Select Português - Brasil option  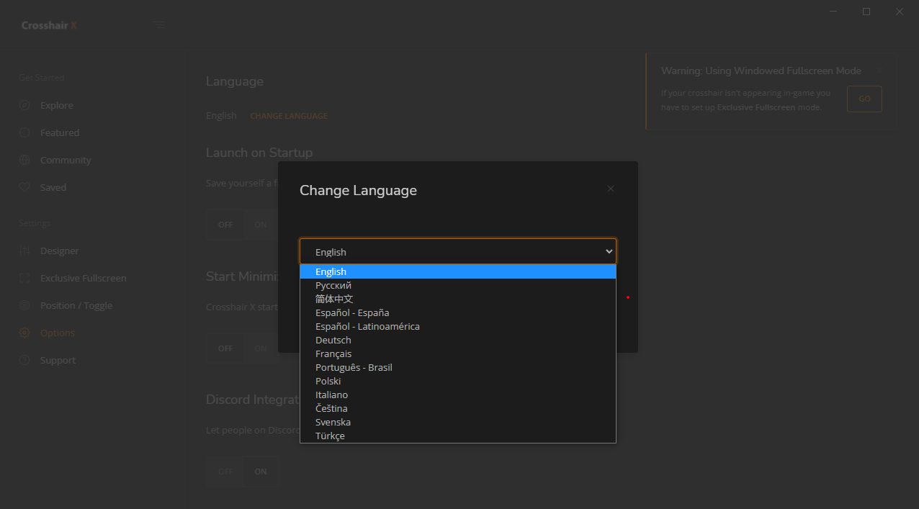pyautogui.click(x=458, y=367)
